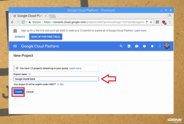This screenshot has height=124, width=184.
Task: Click the account avatar picture
Action: pyautogui.click(x=167, y=46)
